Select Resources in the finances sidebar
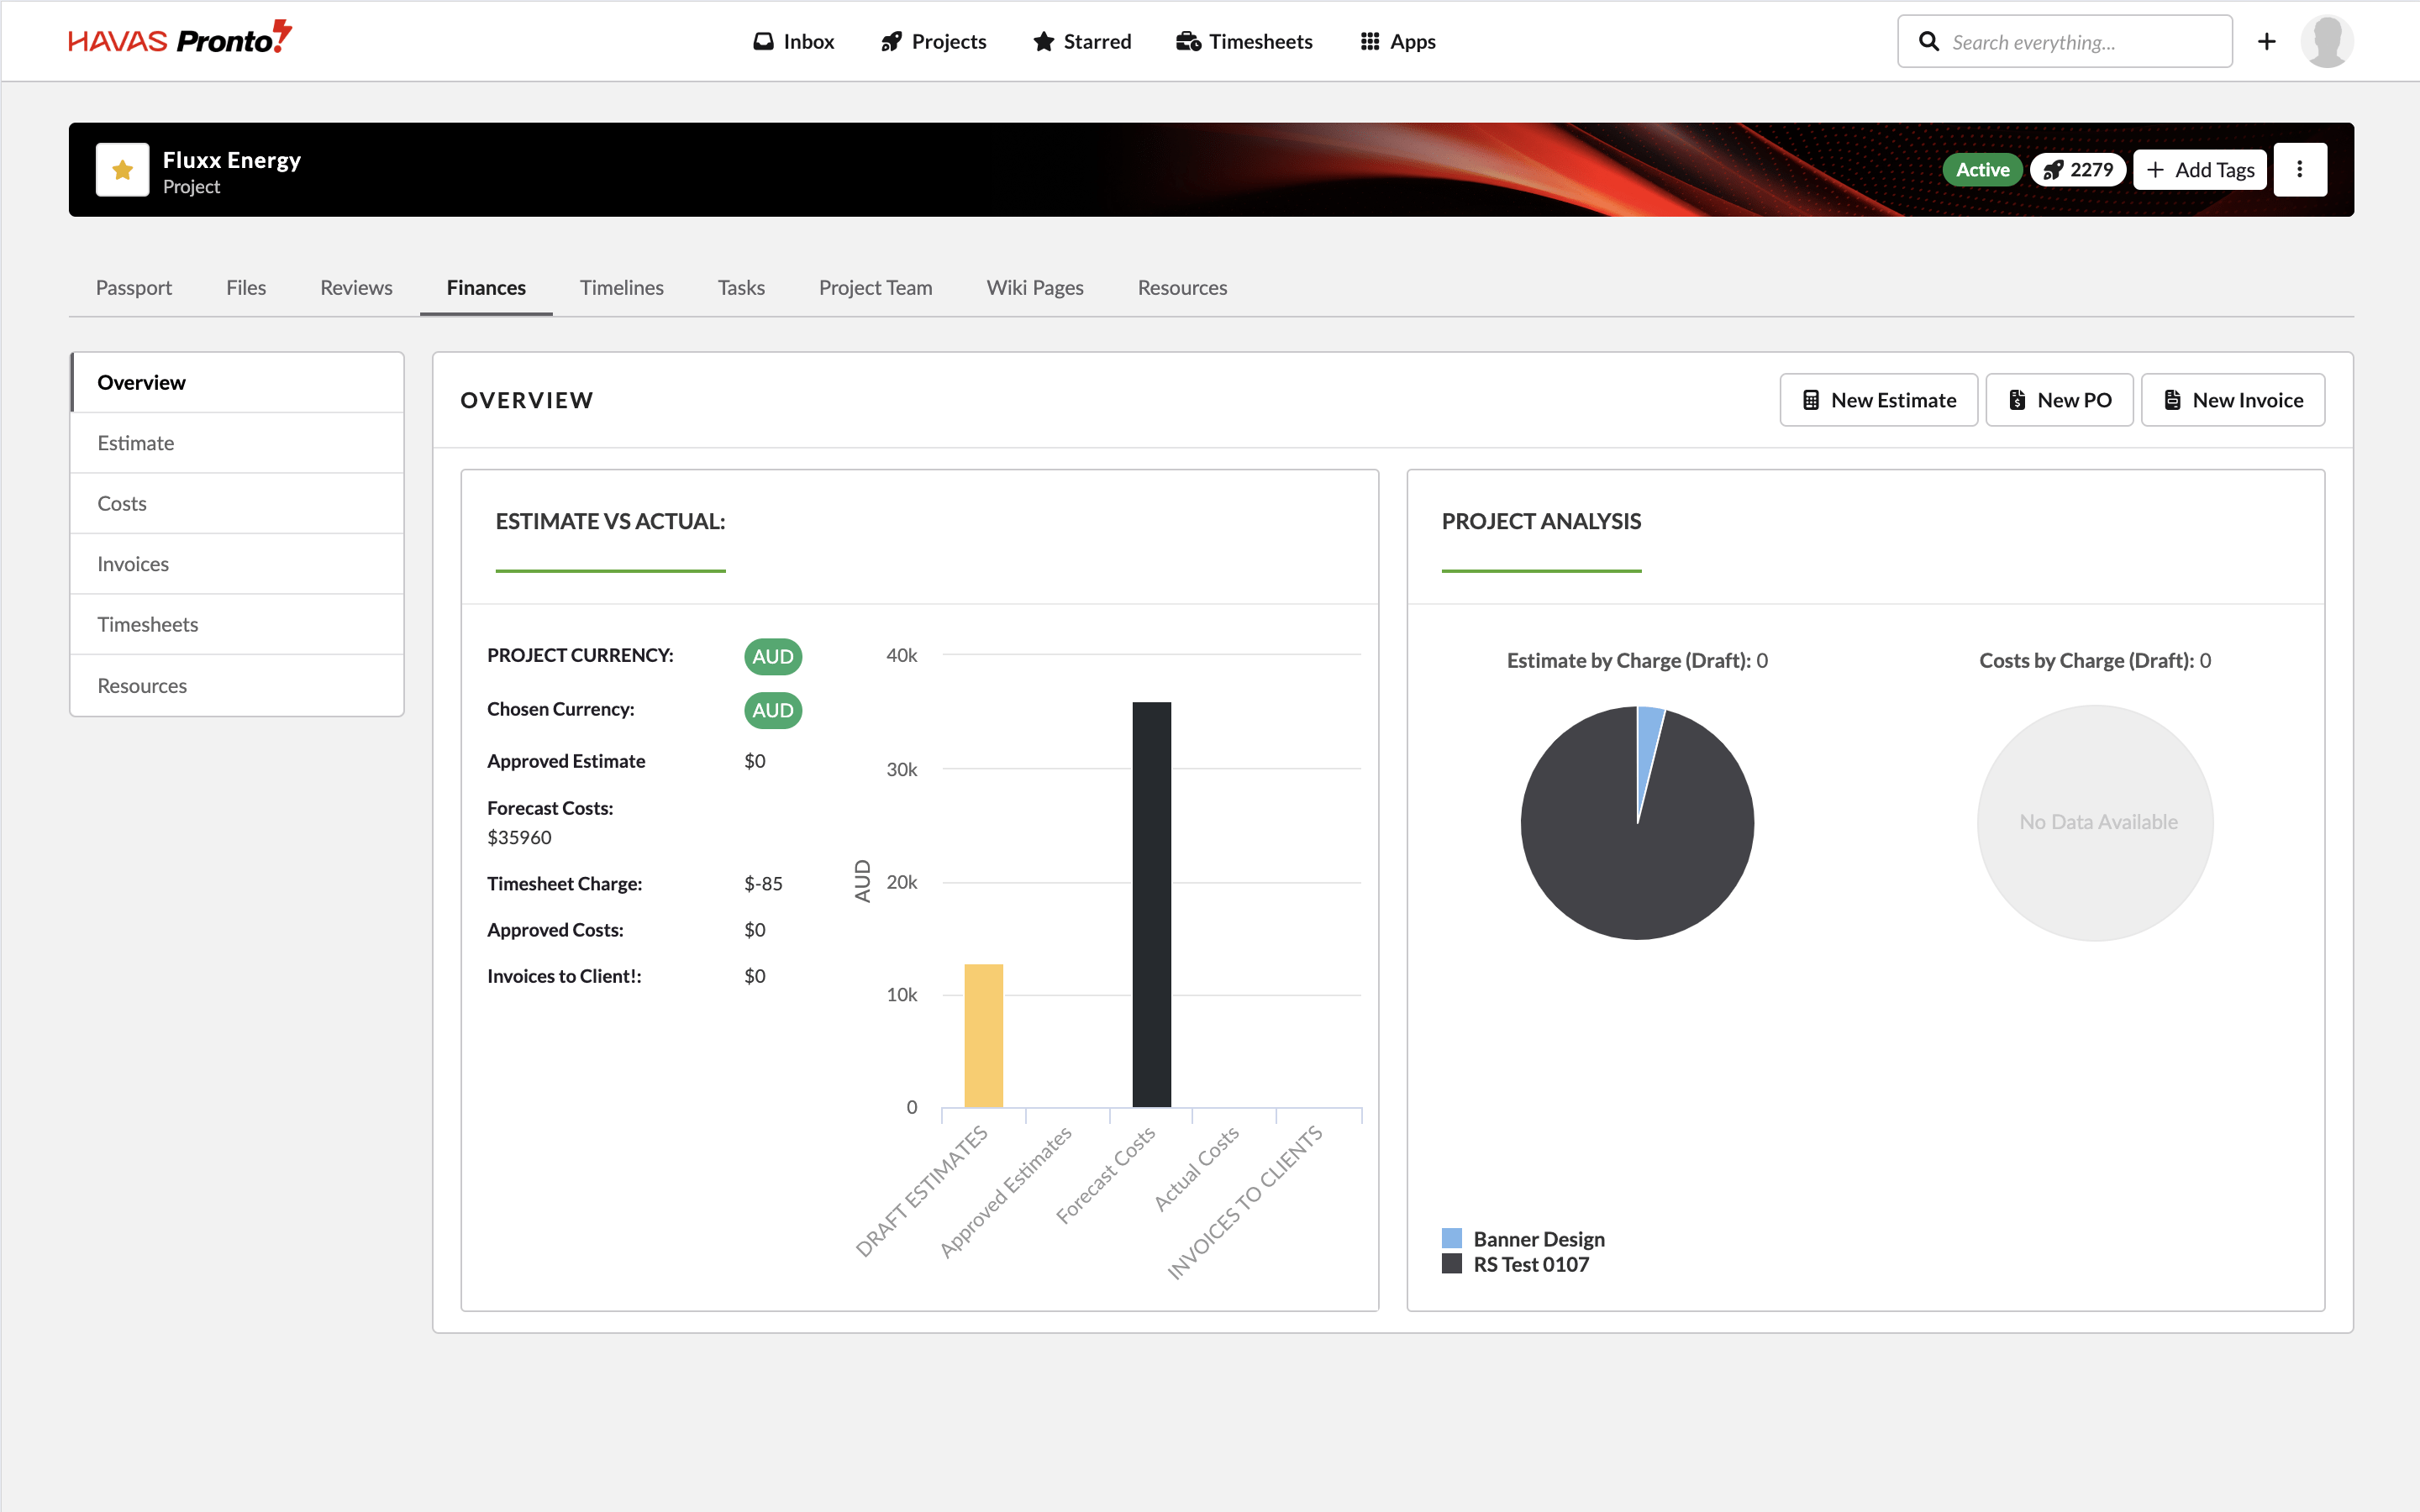This screenshot has height=1512, width=2420. 237,686
